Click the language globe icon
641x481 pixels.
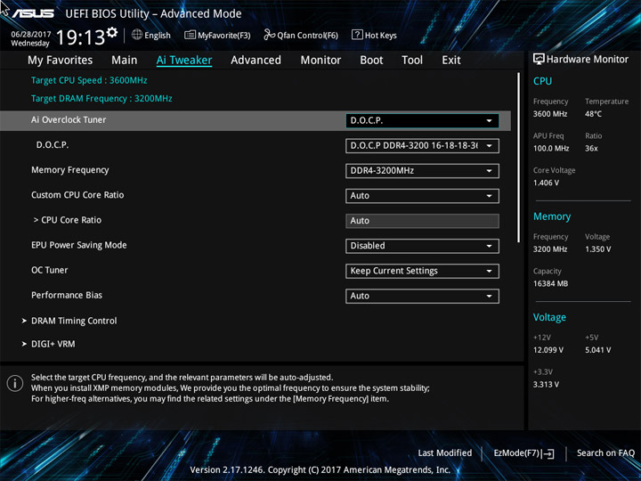point(137,35)
